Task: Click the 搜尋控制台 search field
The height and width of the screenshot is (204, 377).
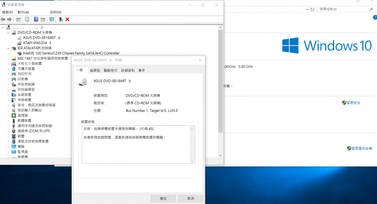Action: [x=346, y=9]
